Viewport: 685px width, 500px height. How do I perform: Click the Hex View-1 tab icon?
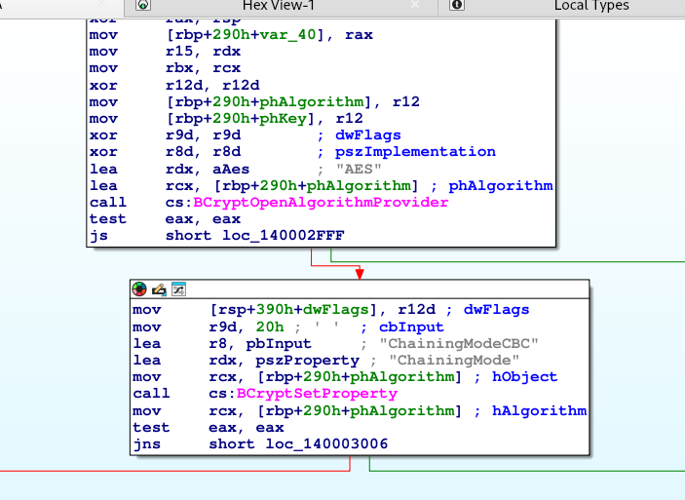pos(143,6)
